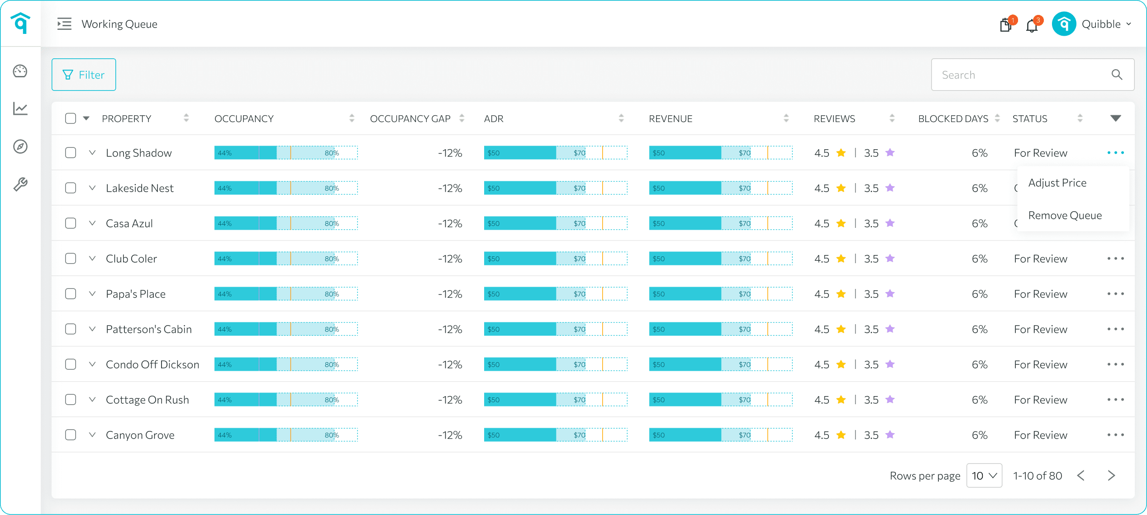Open the more actions dots for Condo Off Dickson
The image size is (1147, 515).
(x=1116, y=364)
